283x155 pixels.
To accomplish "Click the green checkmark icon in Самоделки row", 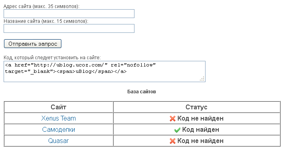I will 177,130.
